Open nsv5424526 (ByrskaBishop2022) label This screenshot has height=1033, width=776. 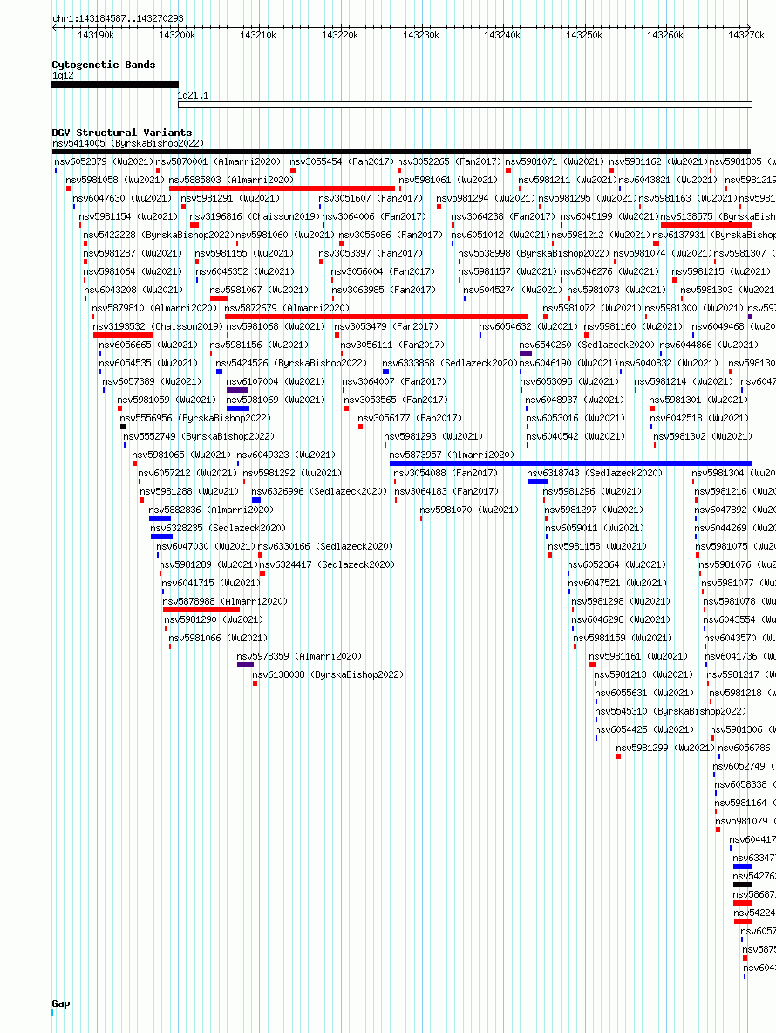pos(291,363)
